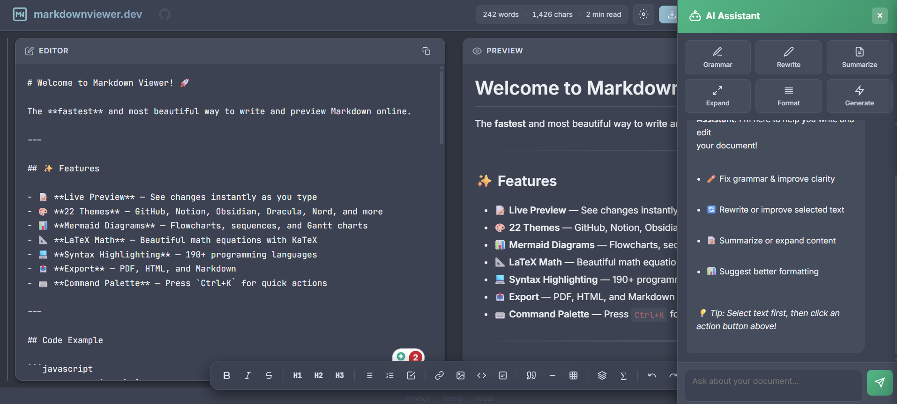897x404 pixels.
Task: Click the 1,426 chars counter
Action: pyautogui.click(x=552, y=15)
